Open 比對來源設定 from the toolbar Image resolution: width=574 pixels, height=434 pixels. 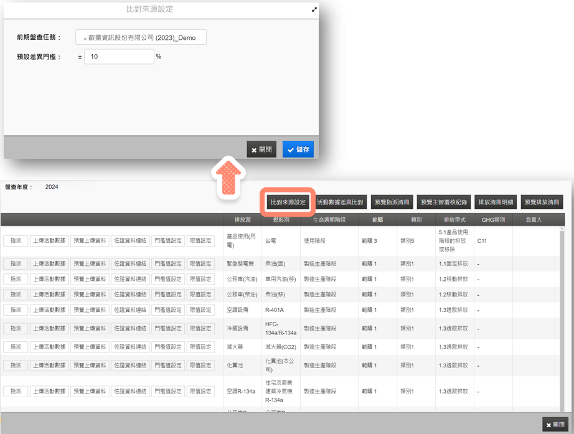point(288,202)
